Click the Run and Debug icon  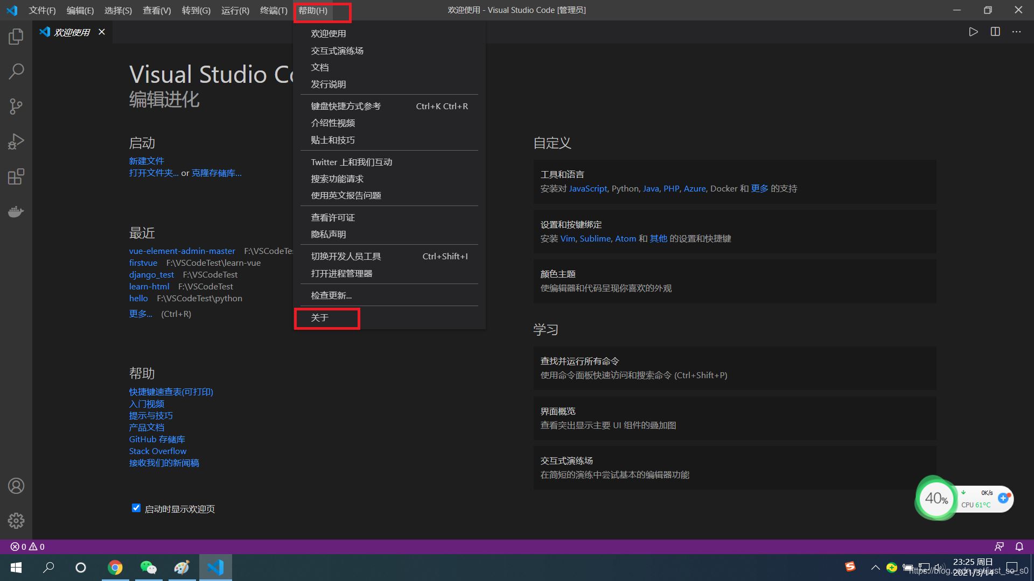16,141
